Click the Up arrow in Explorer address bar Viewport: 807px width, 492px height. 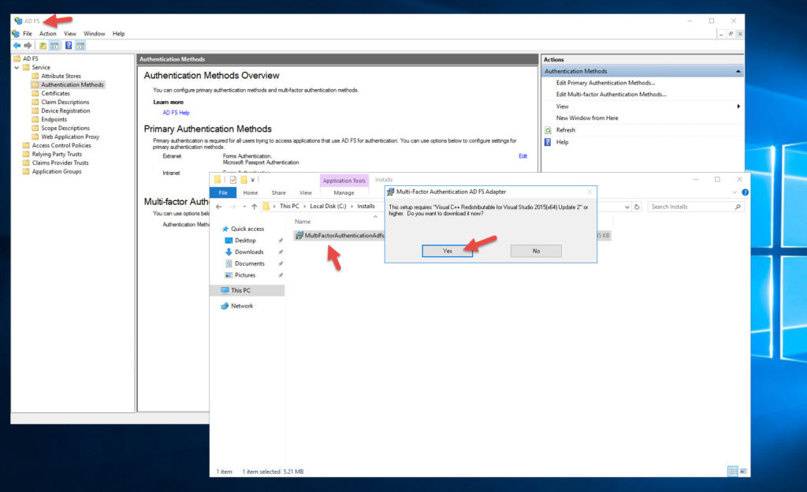(254, 207)
